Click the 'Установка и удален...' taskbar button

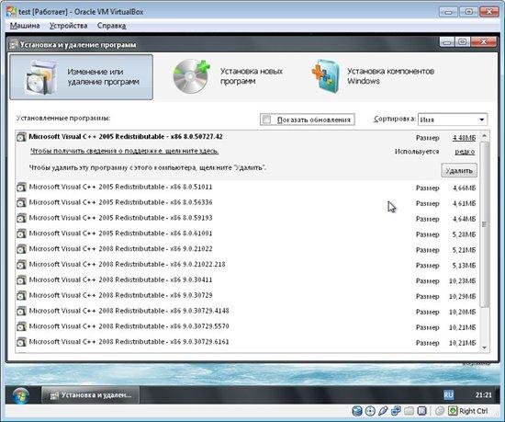pos(91,395)
